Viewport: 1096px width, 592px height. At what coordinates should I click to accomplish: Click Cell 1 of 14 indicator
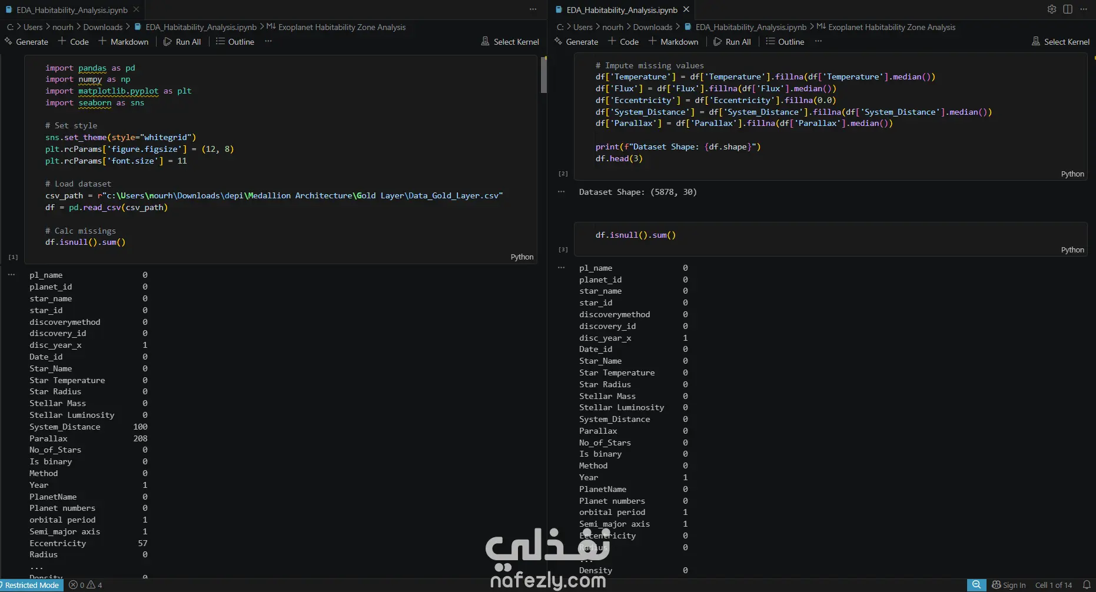(1053, 585)
